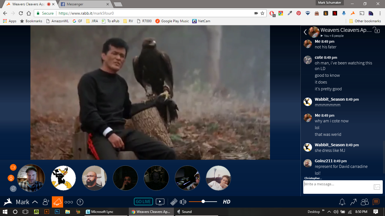Screen dimensions: 385x216
Task: Toggle HD video quality
Action: (227, 202)
